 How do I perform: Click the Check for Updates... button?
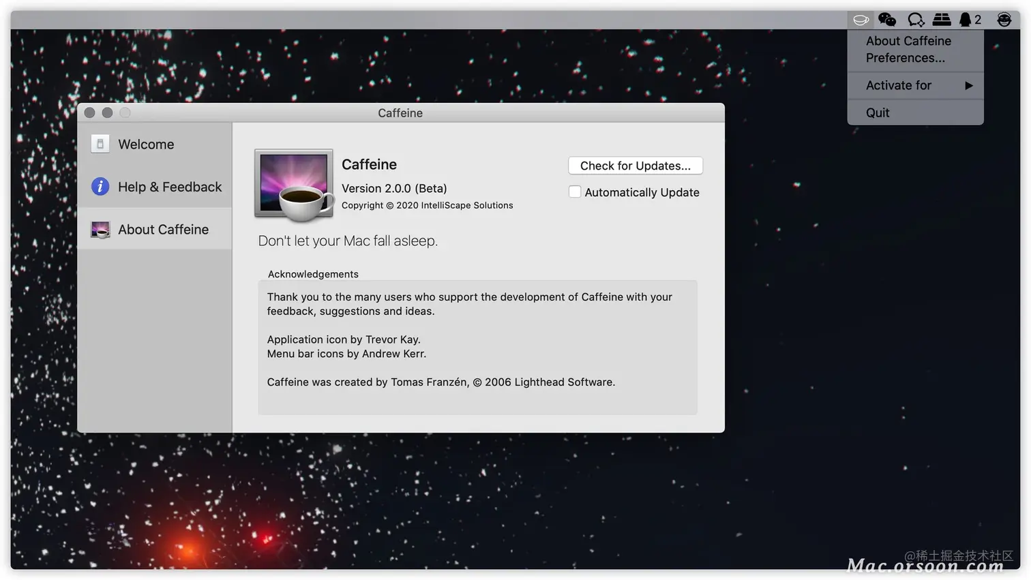pos(636,166)
